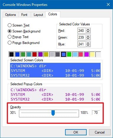The image size is (113, 138).
Task: Click the 30% opacity label
Action: coord(13,113)
